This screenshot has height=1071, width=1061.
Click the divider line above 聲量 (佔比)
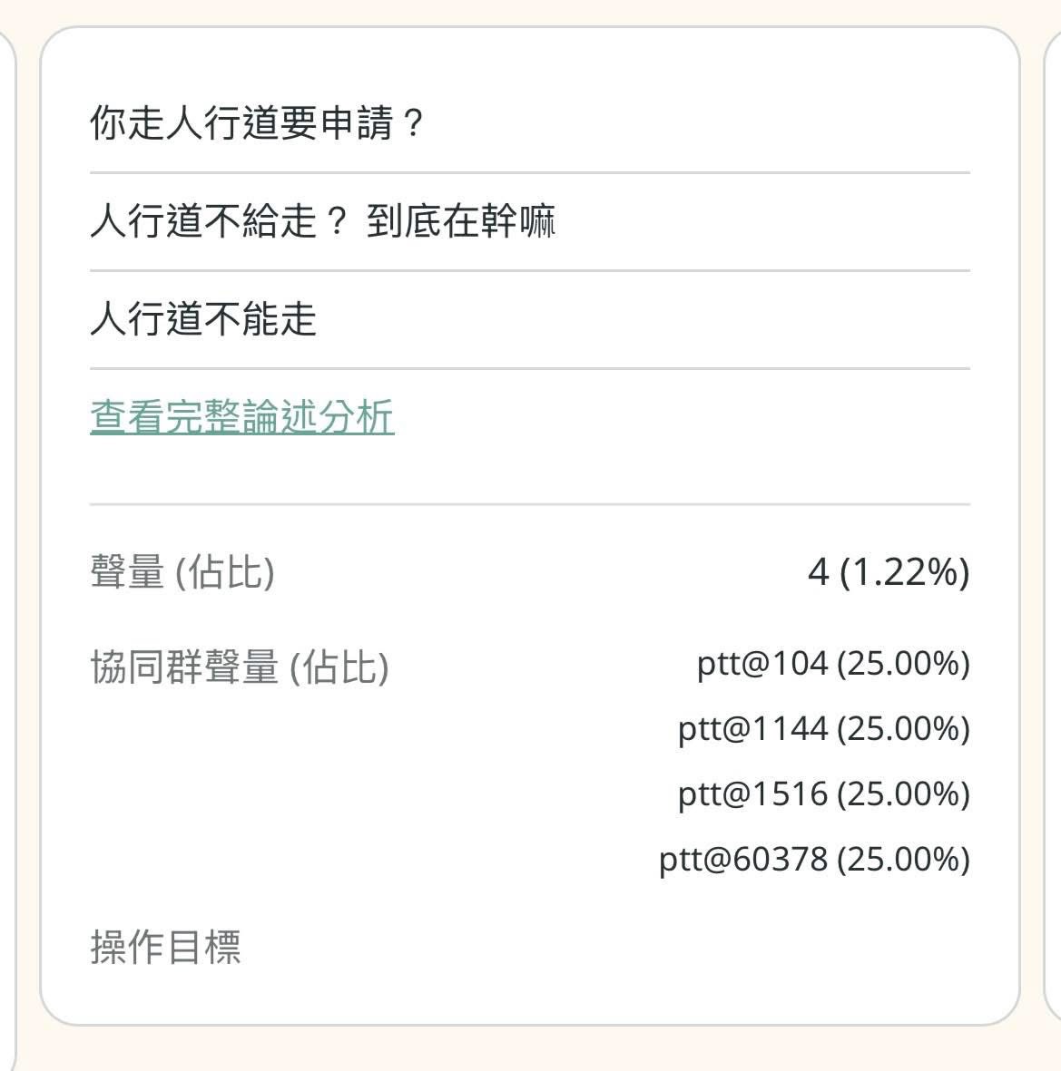[530, 504]
